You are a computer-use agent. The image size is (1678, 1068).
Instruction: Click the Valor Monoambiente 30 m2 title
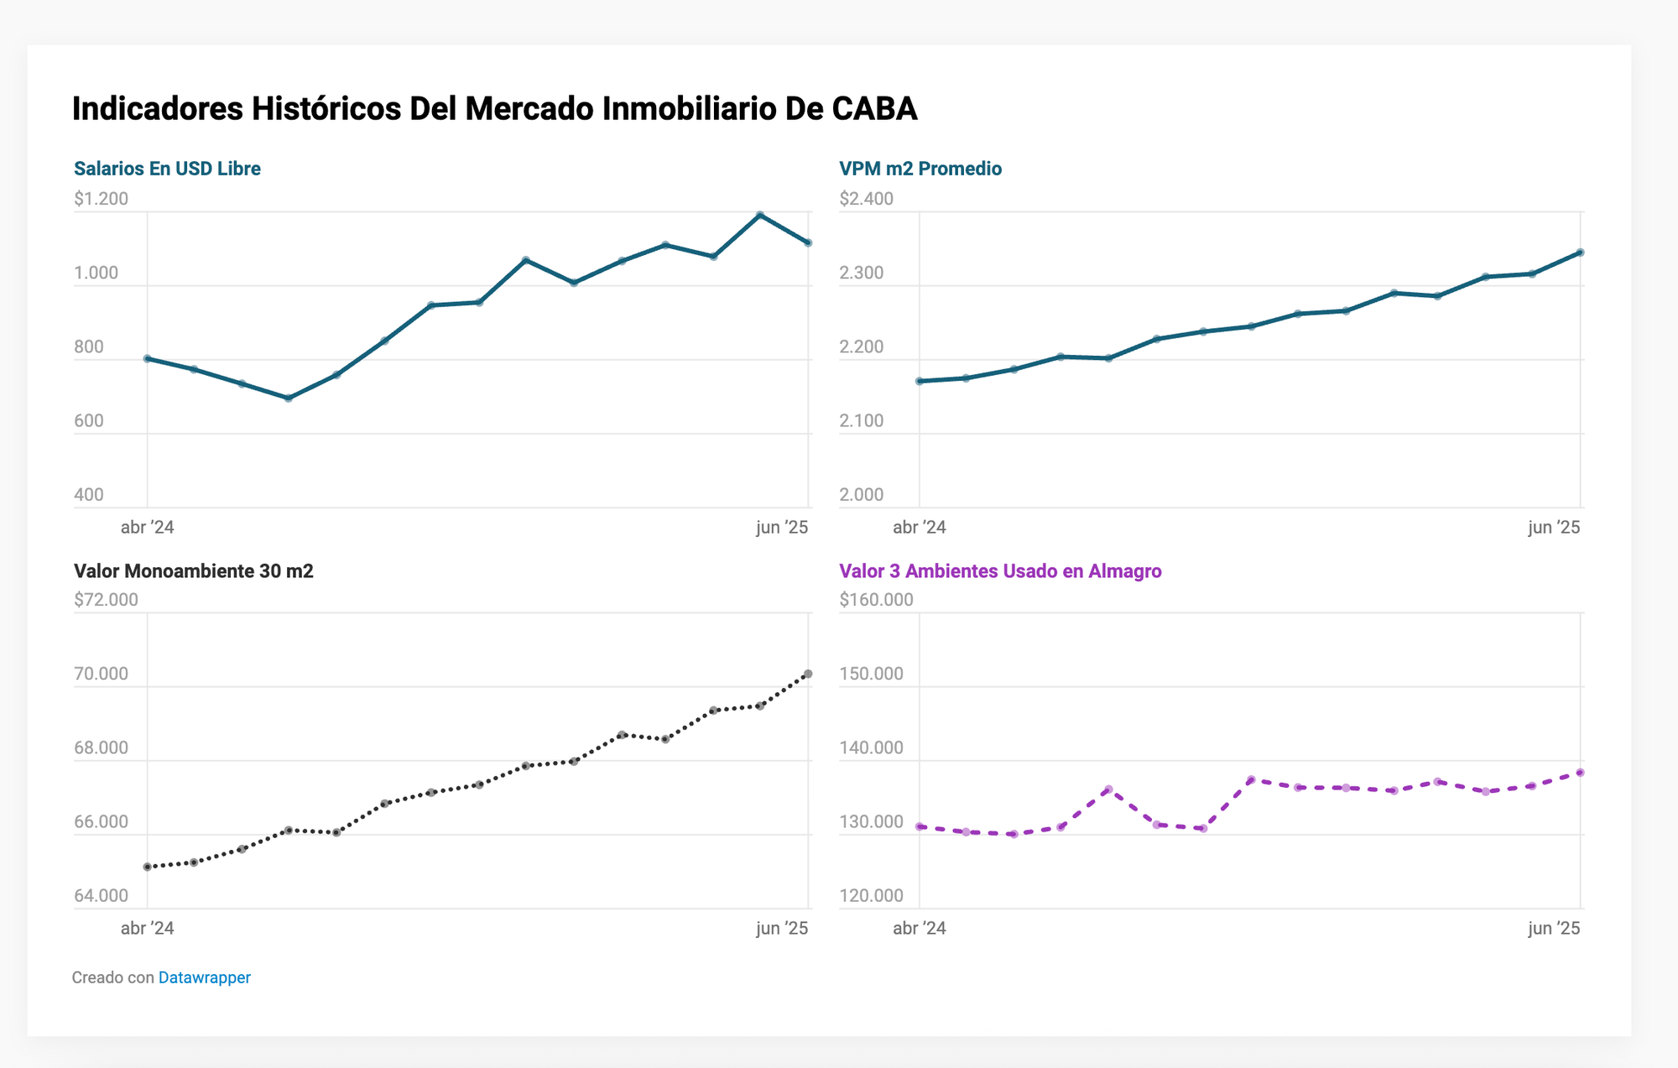click(193, 571)
